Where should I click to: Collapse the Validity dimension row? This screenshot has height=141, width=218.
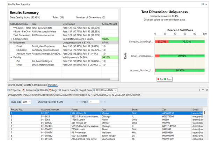12,57
